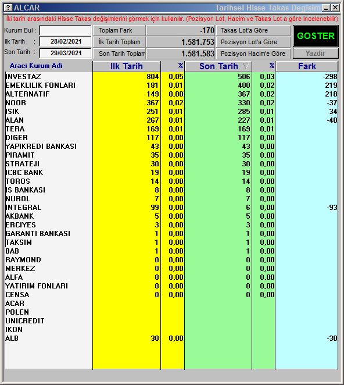The height and width of the screenshot is (385, 344).
Task: Select the NUROL row
Action: pyautogui.click(x=171, y=199)
